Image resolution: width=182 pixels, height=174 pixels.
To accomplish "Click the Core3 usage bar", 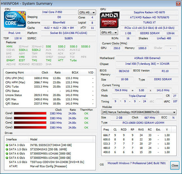I will click(x=30, y=127).
